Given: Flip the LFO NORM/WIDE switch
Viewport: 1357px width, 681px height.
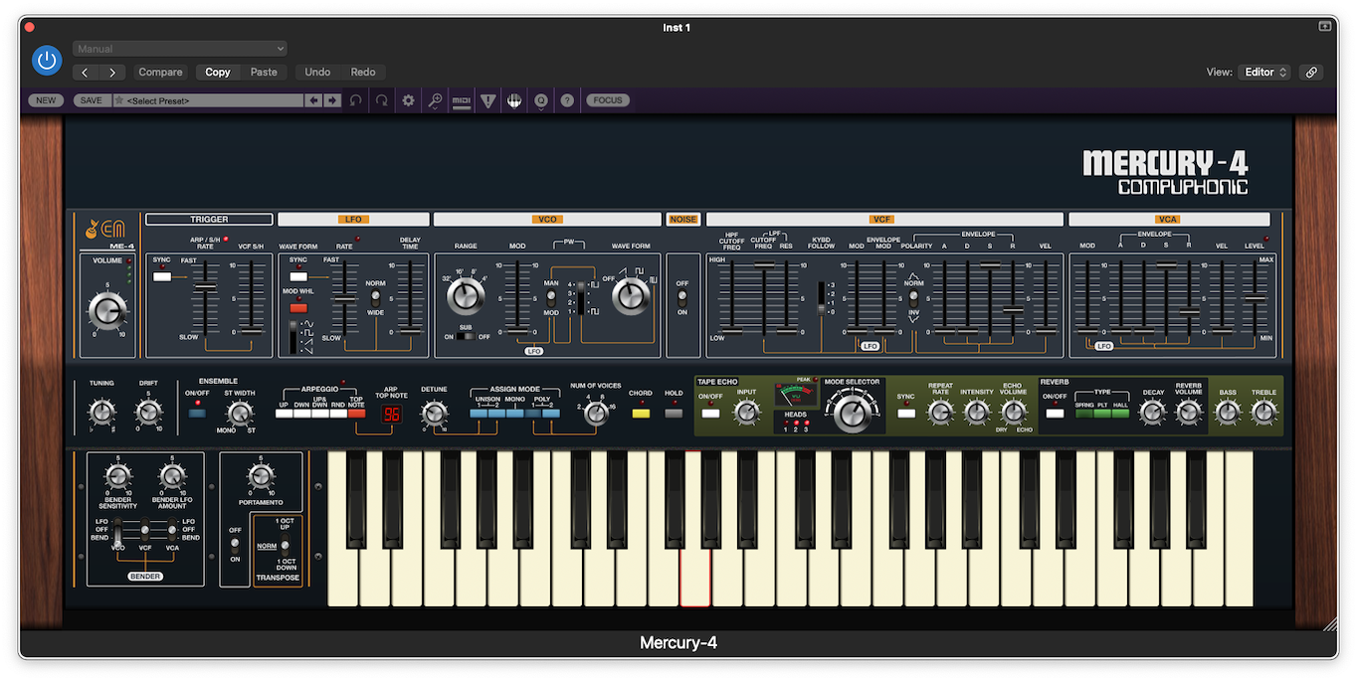Looking at the screenshot, I should (x=375, y=297).
